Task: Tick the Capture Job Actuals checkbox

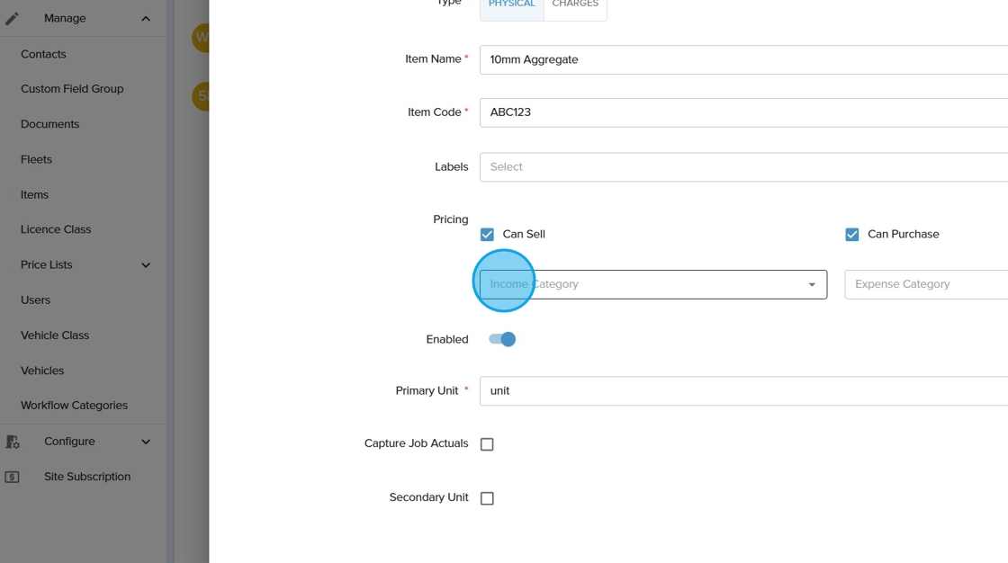Action: pos(487,444)
